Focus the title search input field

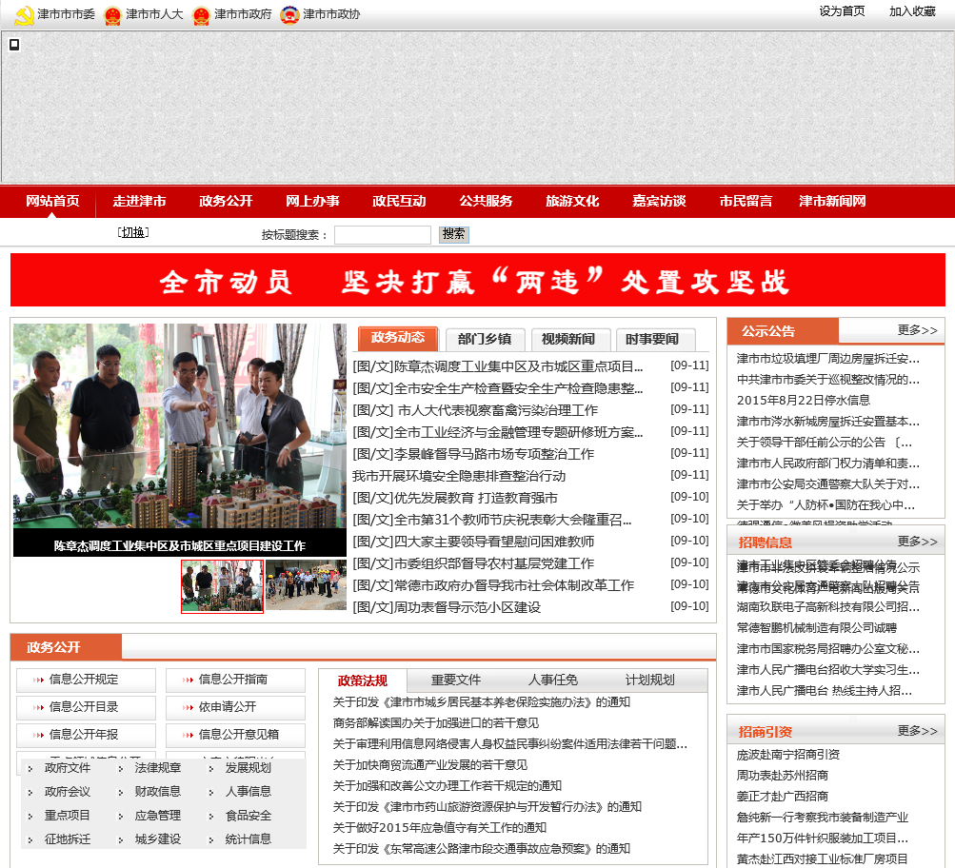[x=383, y=235]
